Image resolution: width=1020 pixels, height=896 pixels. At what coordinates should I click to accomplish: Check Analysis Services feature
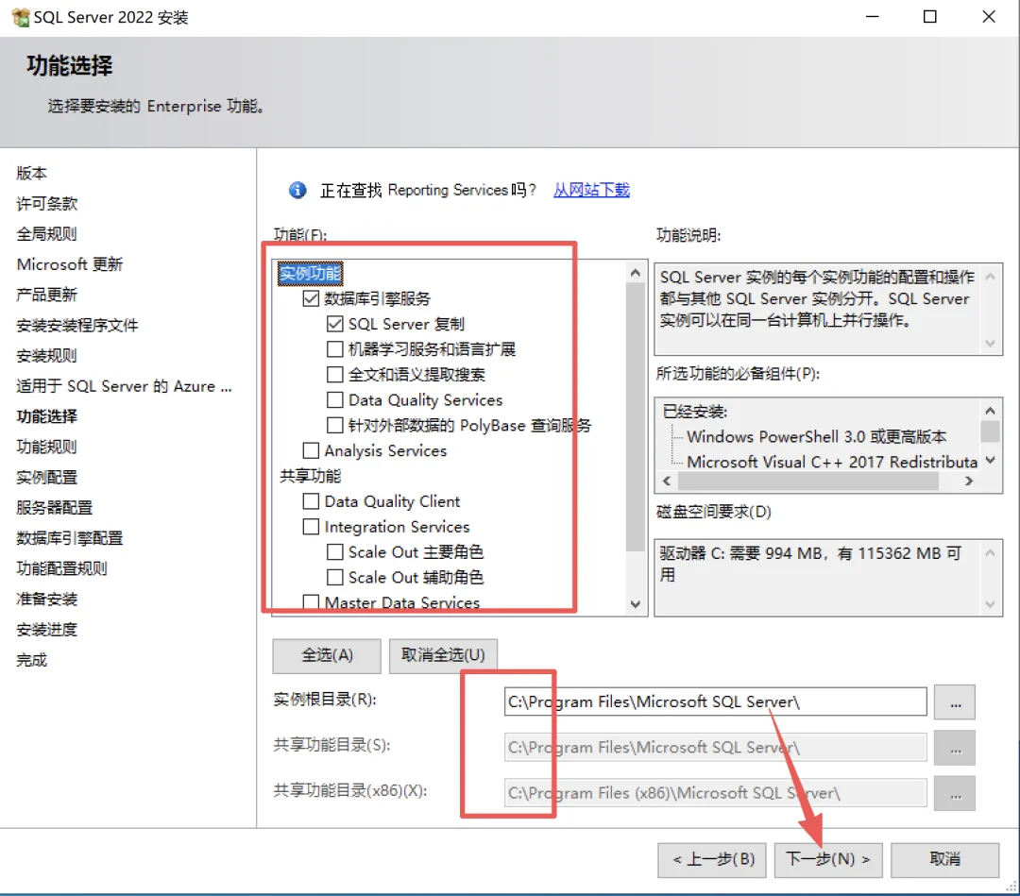[311, 450]
